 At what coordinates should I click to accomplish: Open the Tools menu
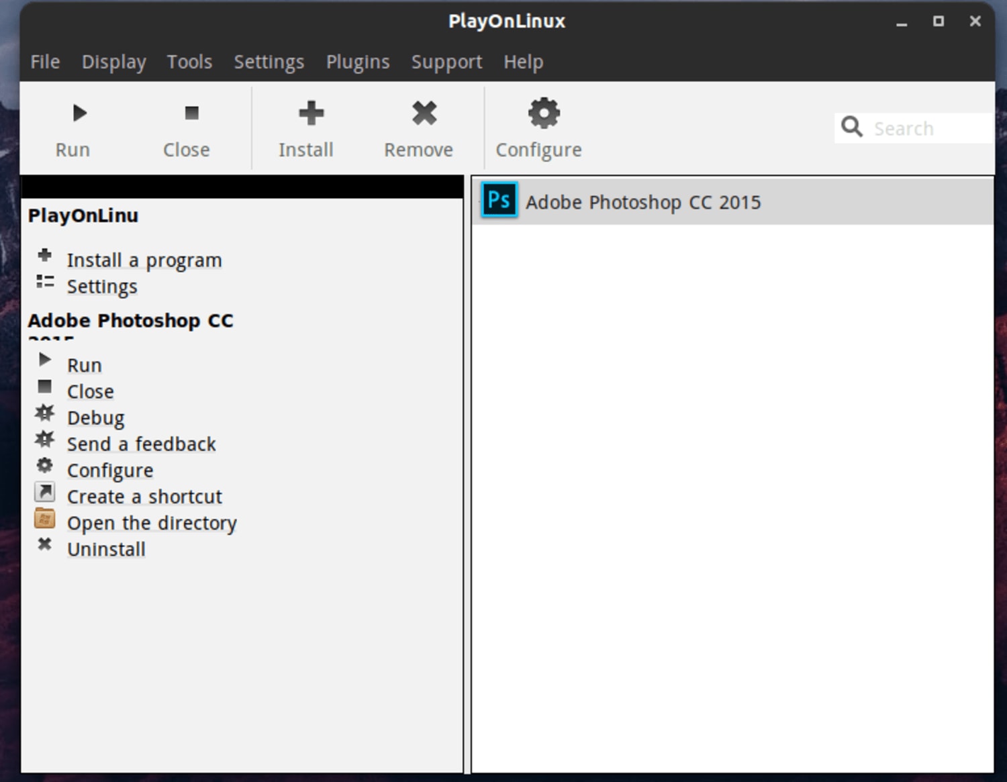tap(189, 62)
